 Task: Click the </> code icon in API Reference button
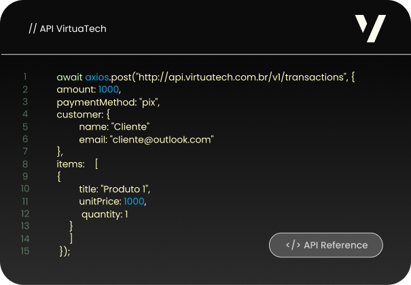(x=293, y=245)
